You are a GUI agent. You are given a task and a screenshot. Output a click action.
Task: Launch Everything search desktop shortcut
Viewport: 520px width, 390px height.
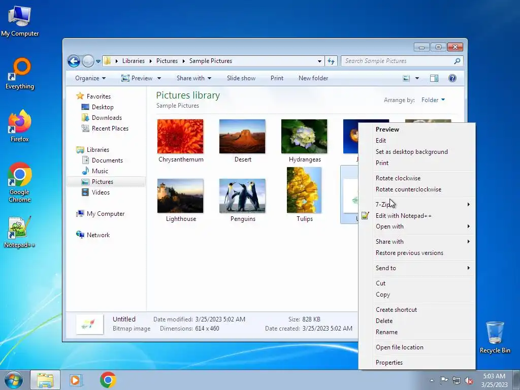(x=20, y=74)
